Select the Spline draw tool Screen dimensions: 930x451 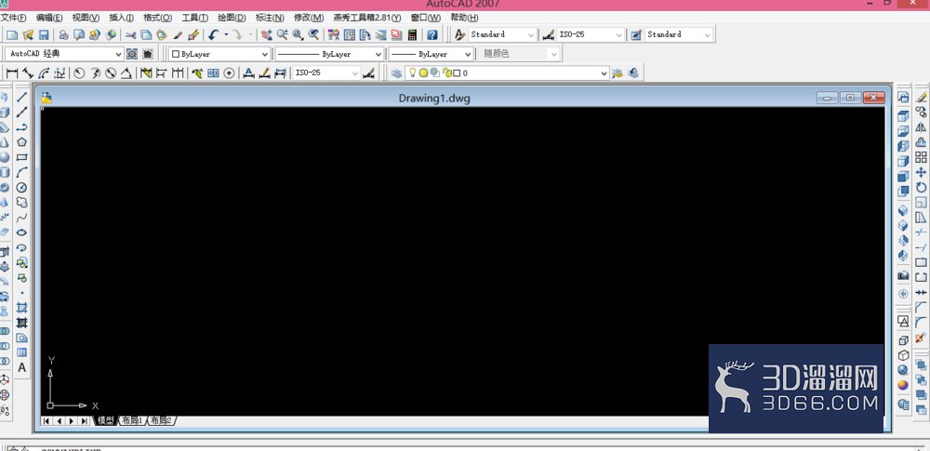22,218
